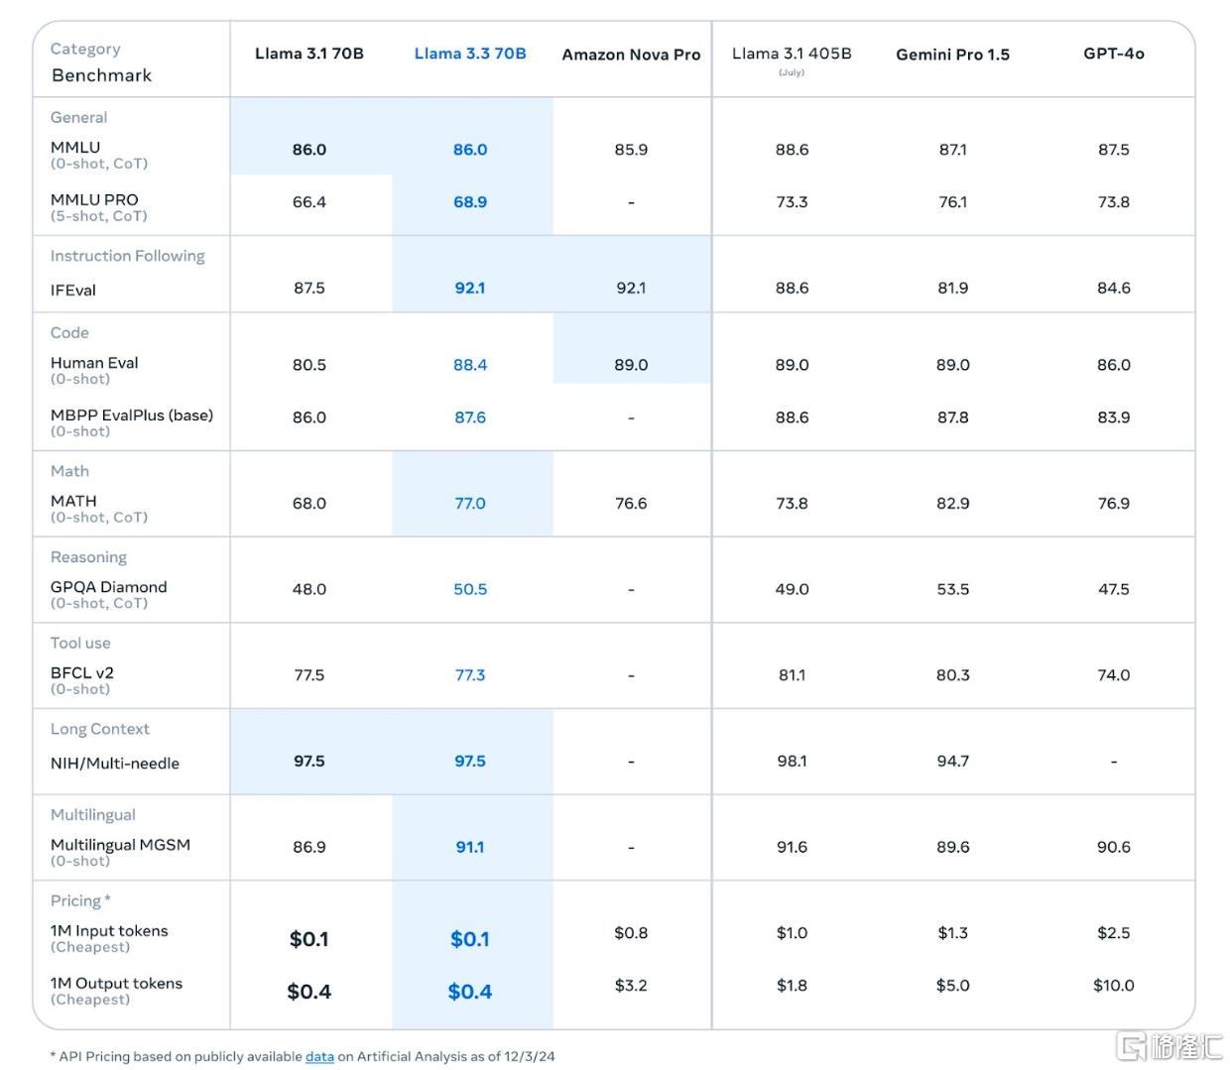Screen dimensions: 1230x1070
Task: Select the GPQA Diamond benchmark label
Action: coord(109,587)
